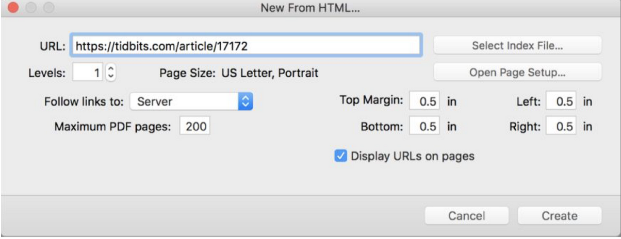Open Page Setup via its button
The height and width of the screenshot is (239, 621).
click(x=517, y=73)
